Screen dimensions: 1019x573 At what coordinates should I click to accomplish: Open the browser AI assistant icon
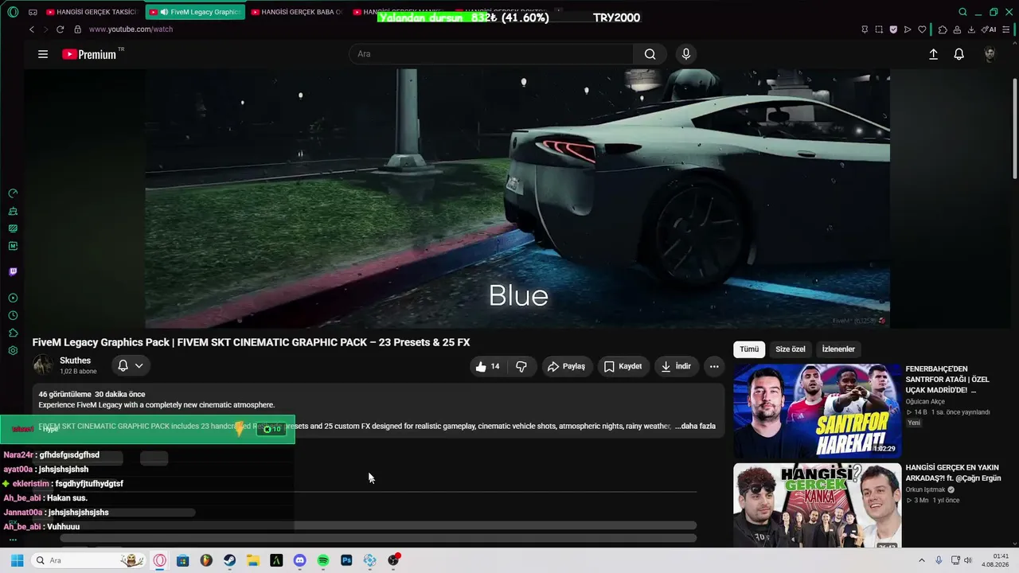click(x=989, y=29)
